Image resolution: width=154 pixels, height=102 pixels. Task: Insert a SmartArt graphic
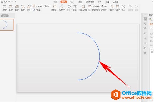38,6
